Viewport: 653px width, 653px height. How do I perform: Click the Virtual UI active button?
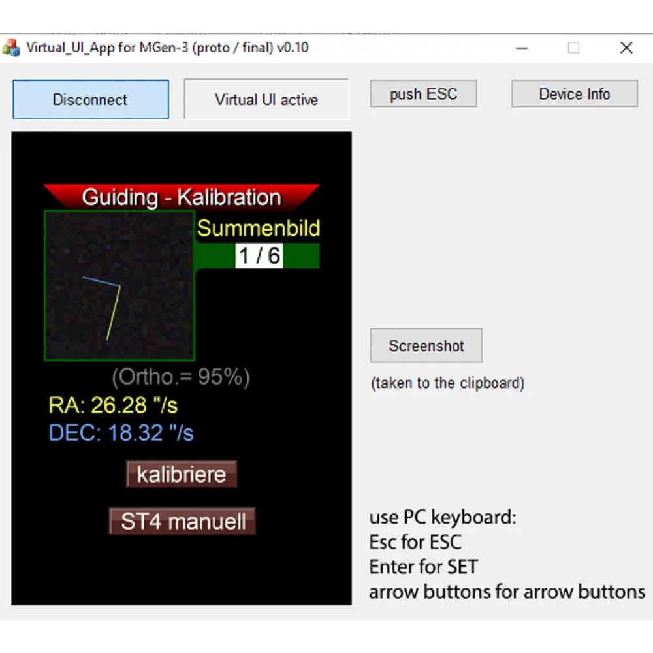tap(266, 99)
